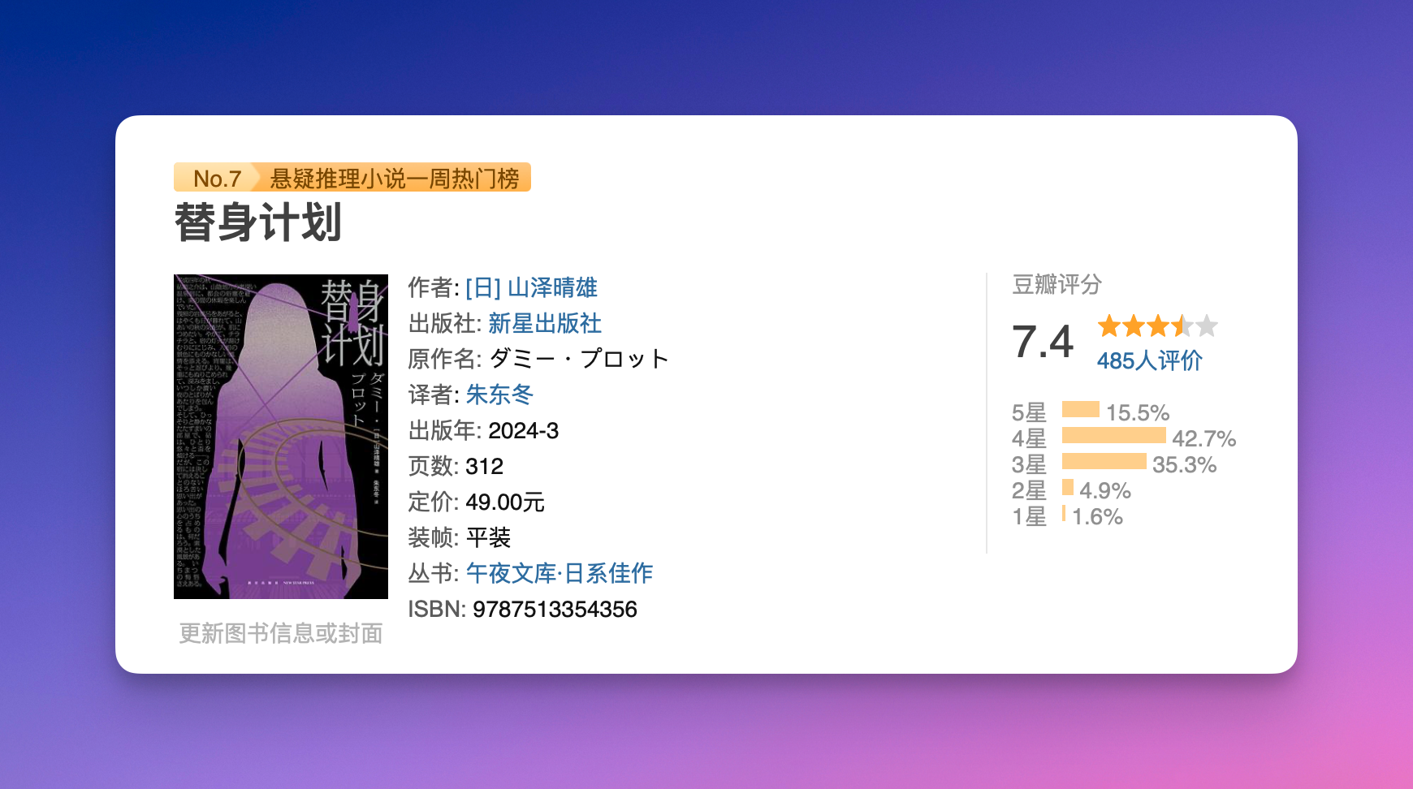Screen dimensions: 1413x789
Task: Click the 3星 rating bar
Action: tap(1104, 461)
